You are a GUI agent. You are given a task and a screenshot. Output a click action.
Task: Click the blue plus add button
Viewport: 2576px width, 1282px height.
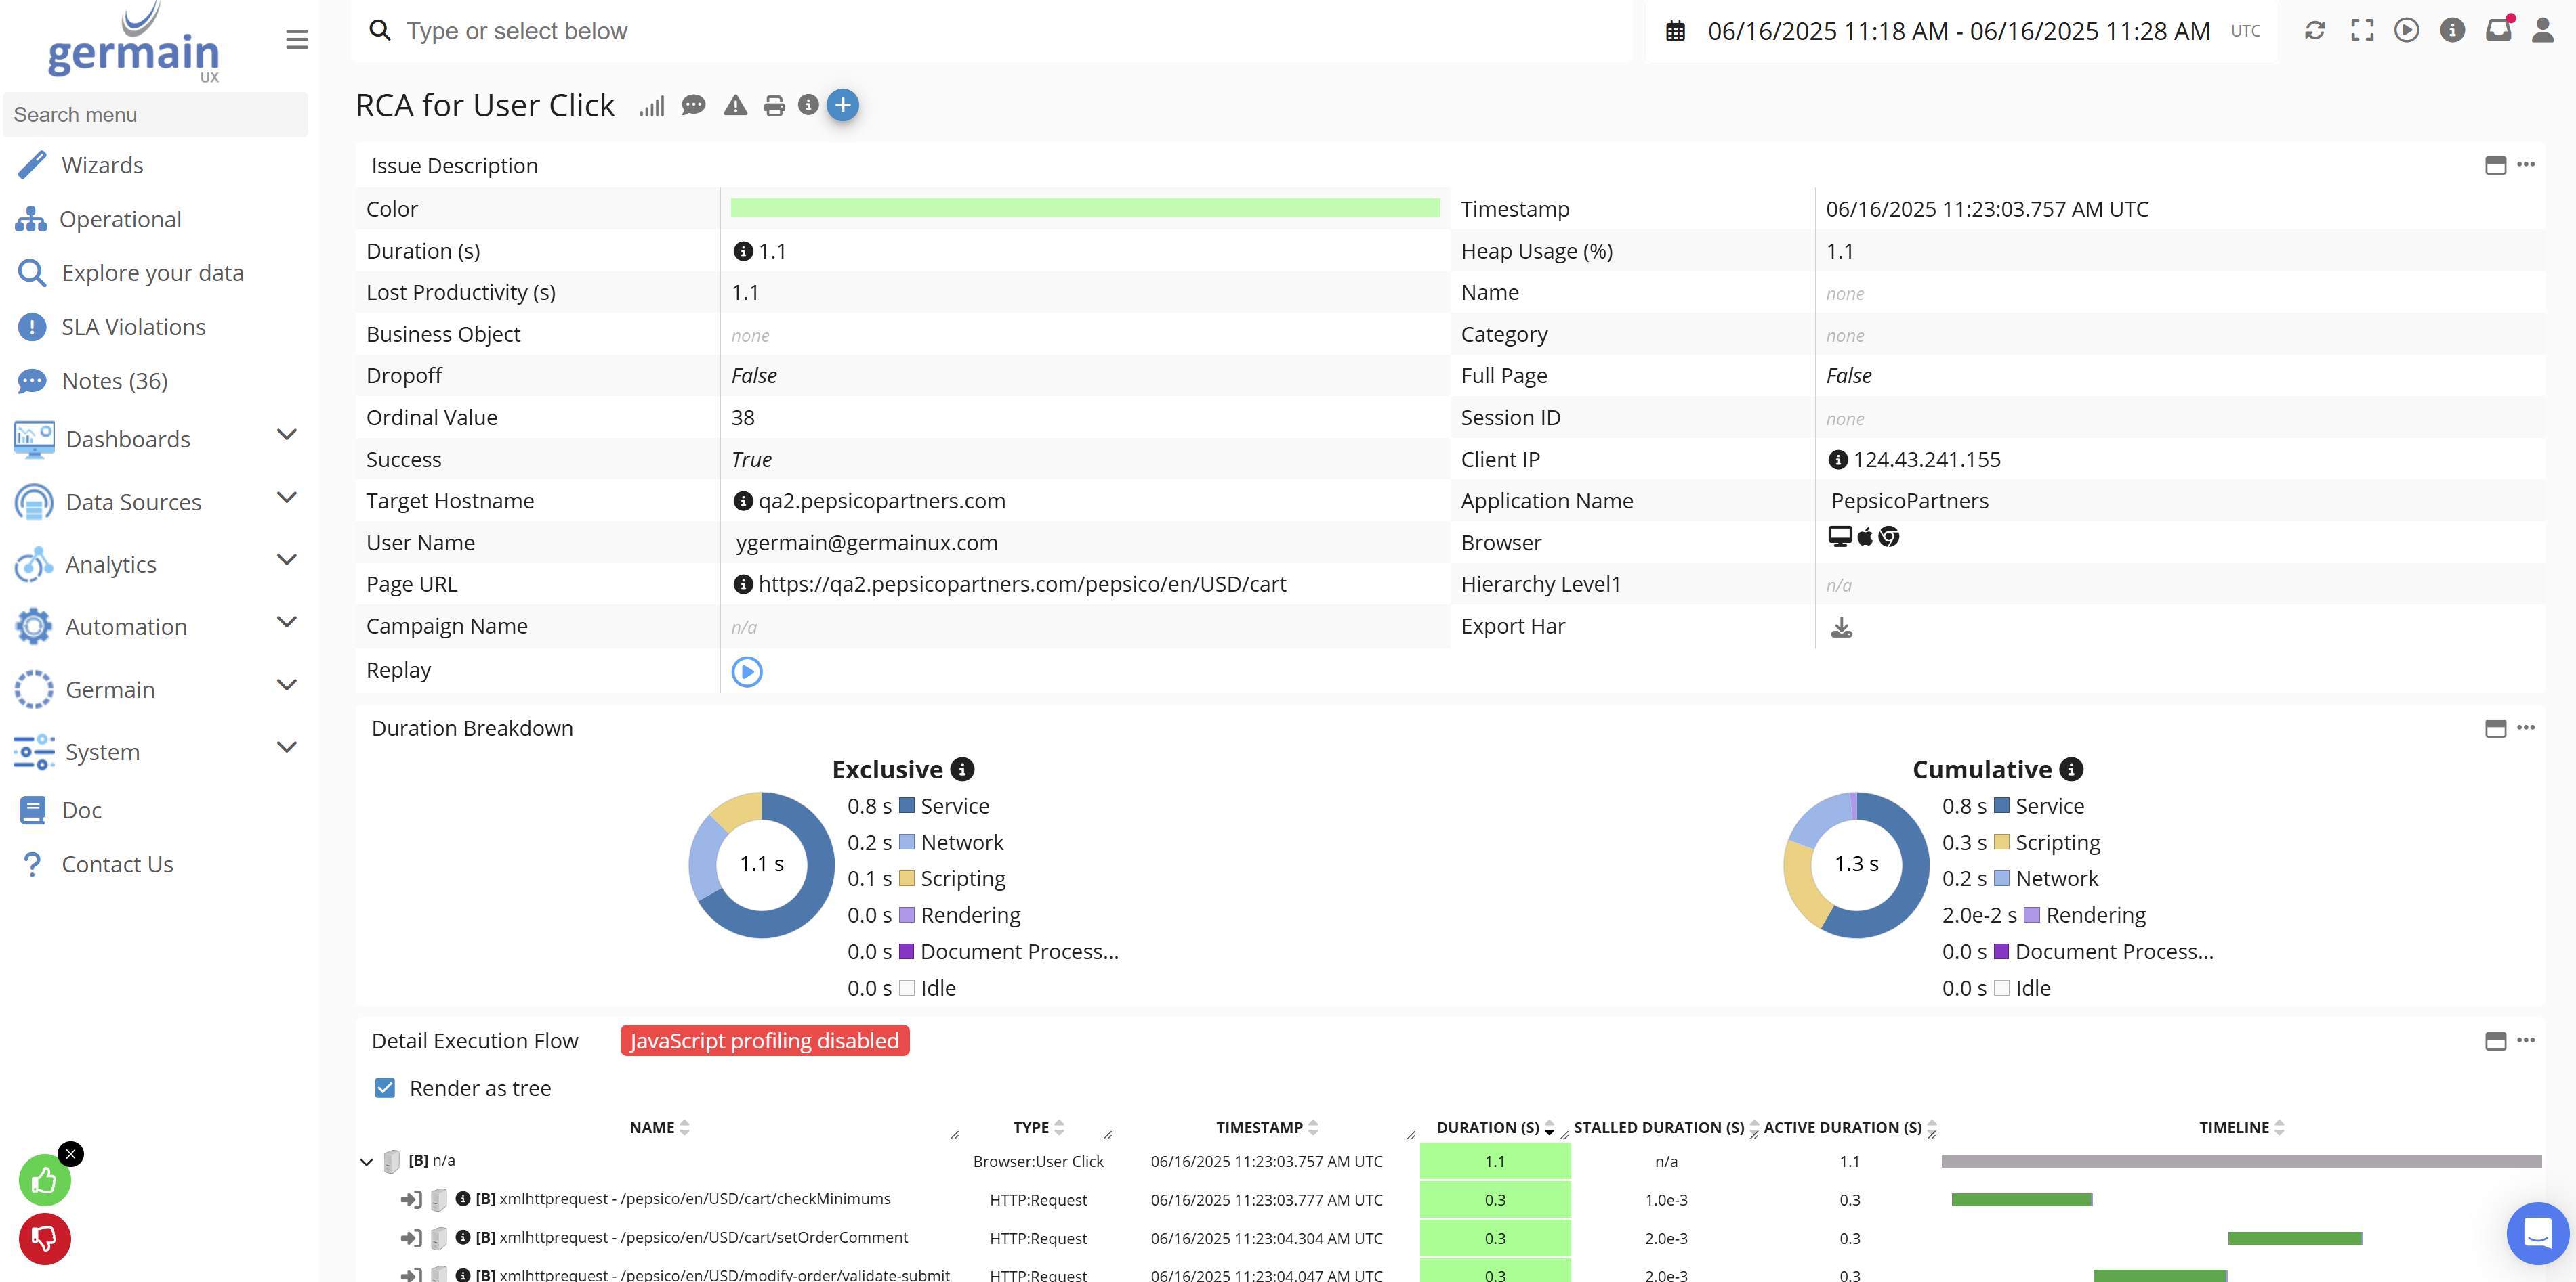[x=843, y=106]
